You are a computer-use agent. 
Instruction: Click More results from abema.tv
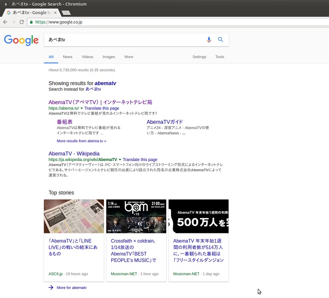coord(82,141)
